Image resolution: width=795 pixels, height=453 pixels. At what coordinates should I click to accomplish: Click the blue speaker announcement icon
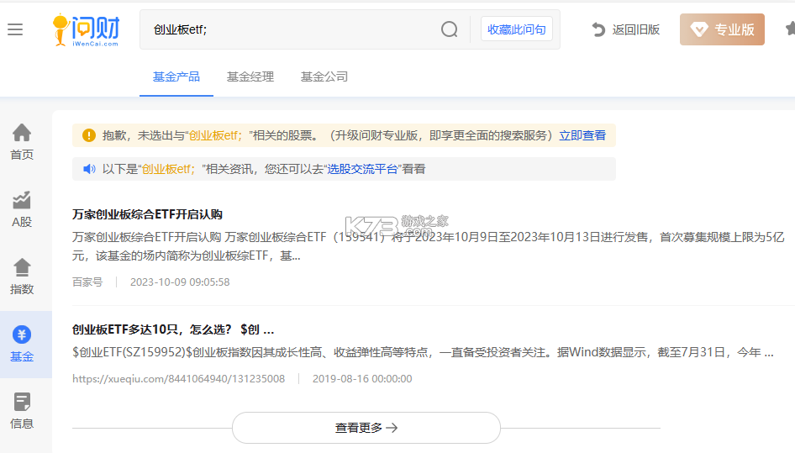[89, 169]
